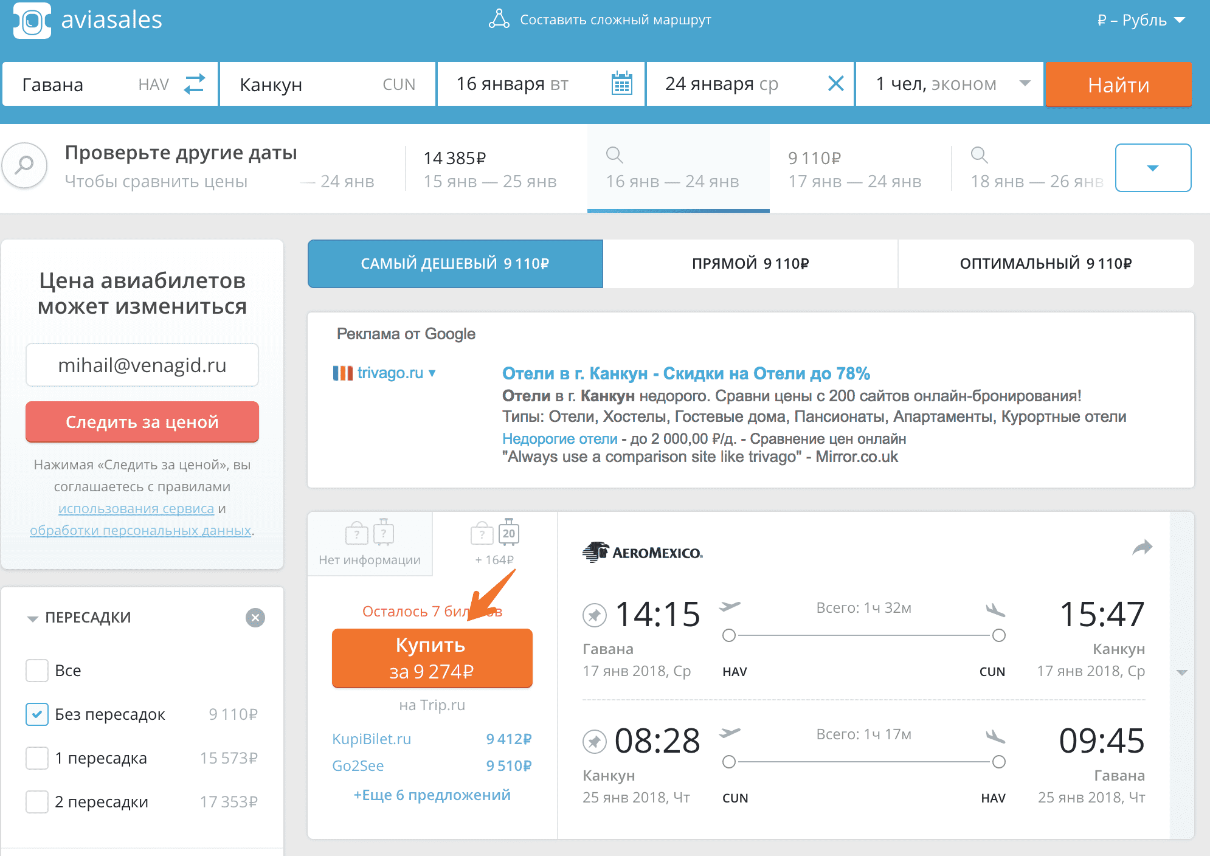This screenshot has height=856, width=1210.
Task: Choose the 17 янв — 24 янв dates
Action: [855, 168]
